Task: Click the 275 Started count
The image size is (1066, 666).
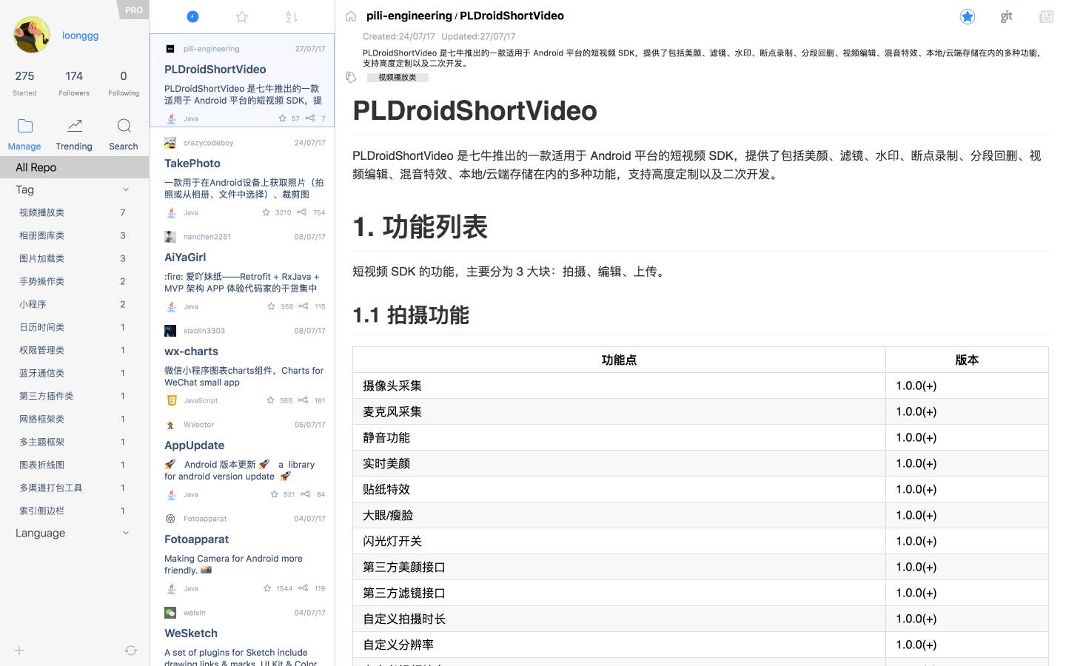Action: click(x=24, y=82)
